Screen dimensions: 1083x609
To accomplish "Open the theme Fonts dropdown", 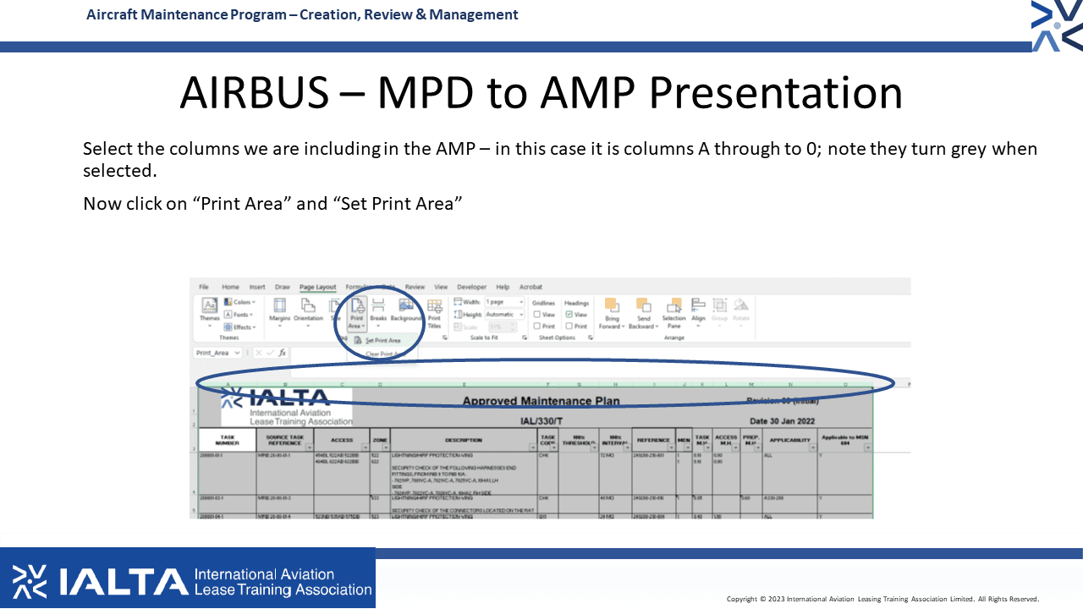I will coord(239,315).
